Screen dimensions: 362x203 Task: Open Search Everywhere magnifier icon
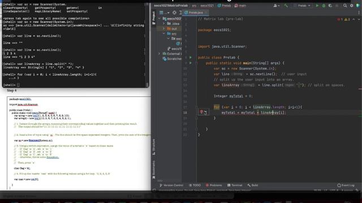(345, 6)
